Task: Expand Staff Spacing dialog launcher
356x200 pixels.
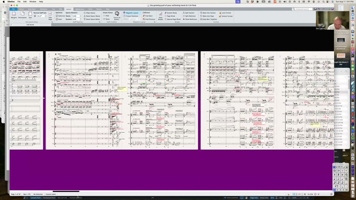Action: point(100,22)
